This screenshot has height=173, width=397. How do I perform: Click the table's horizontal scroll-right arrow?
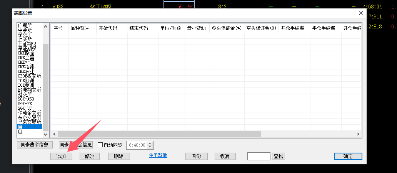click(x=358, y=134)
